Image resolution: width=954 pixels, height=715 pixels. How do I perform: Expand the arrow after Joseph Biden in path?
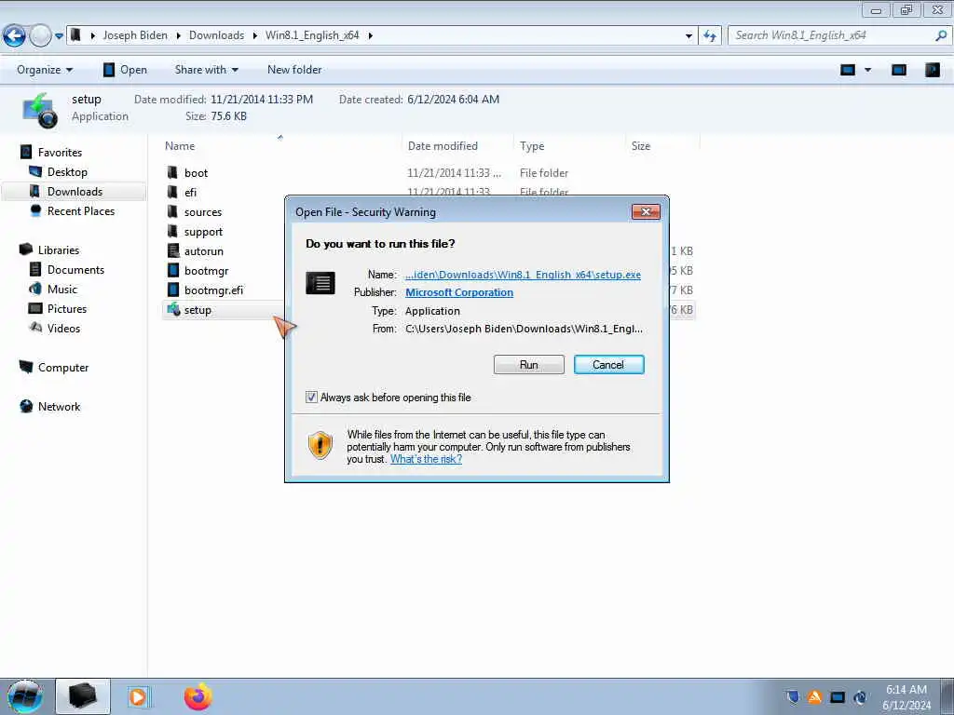(178, 35)
